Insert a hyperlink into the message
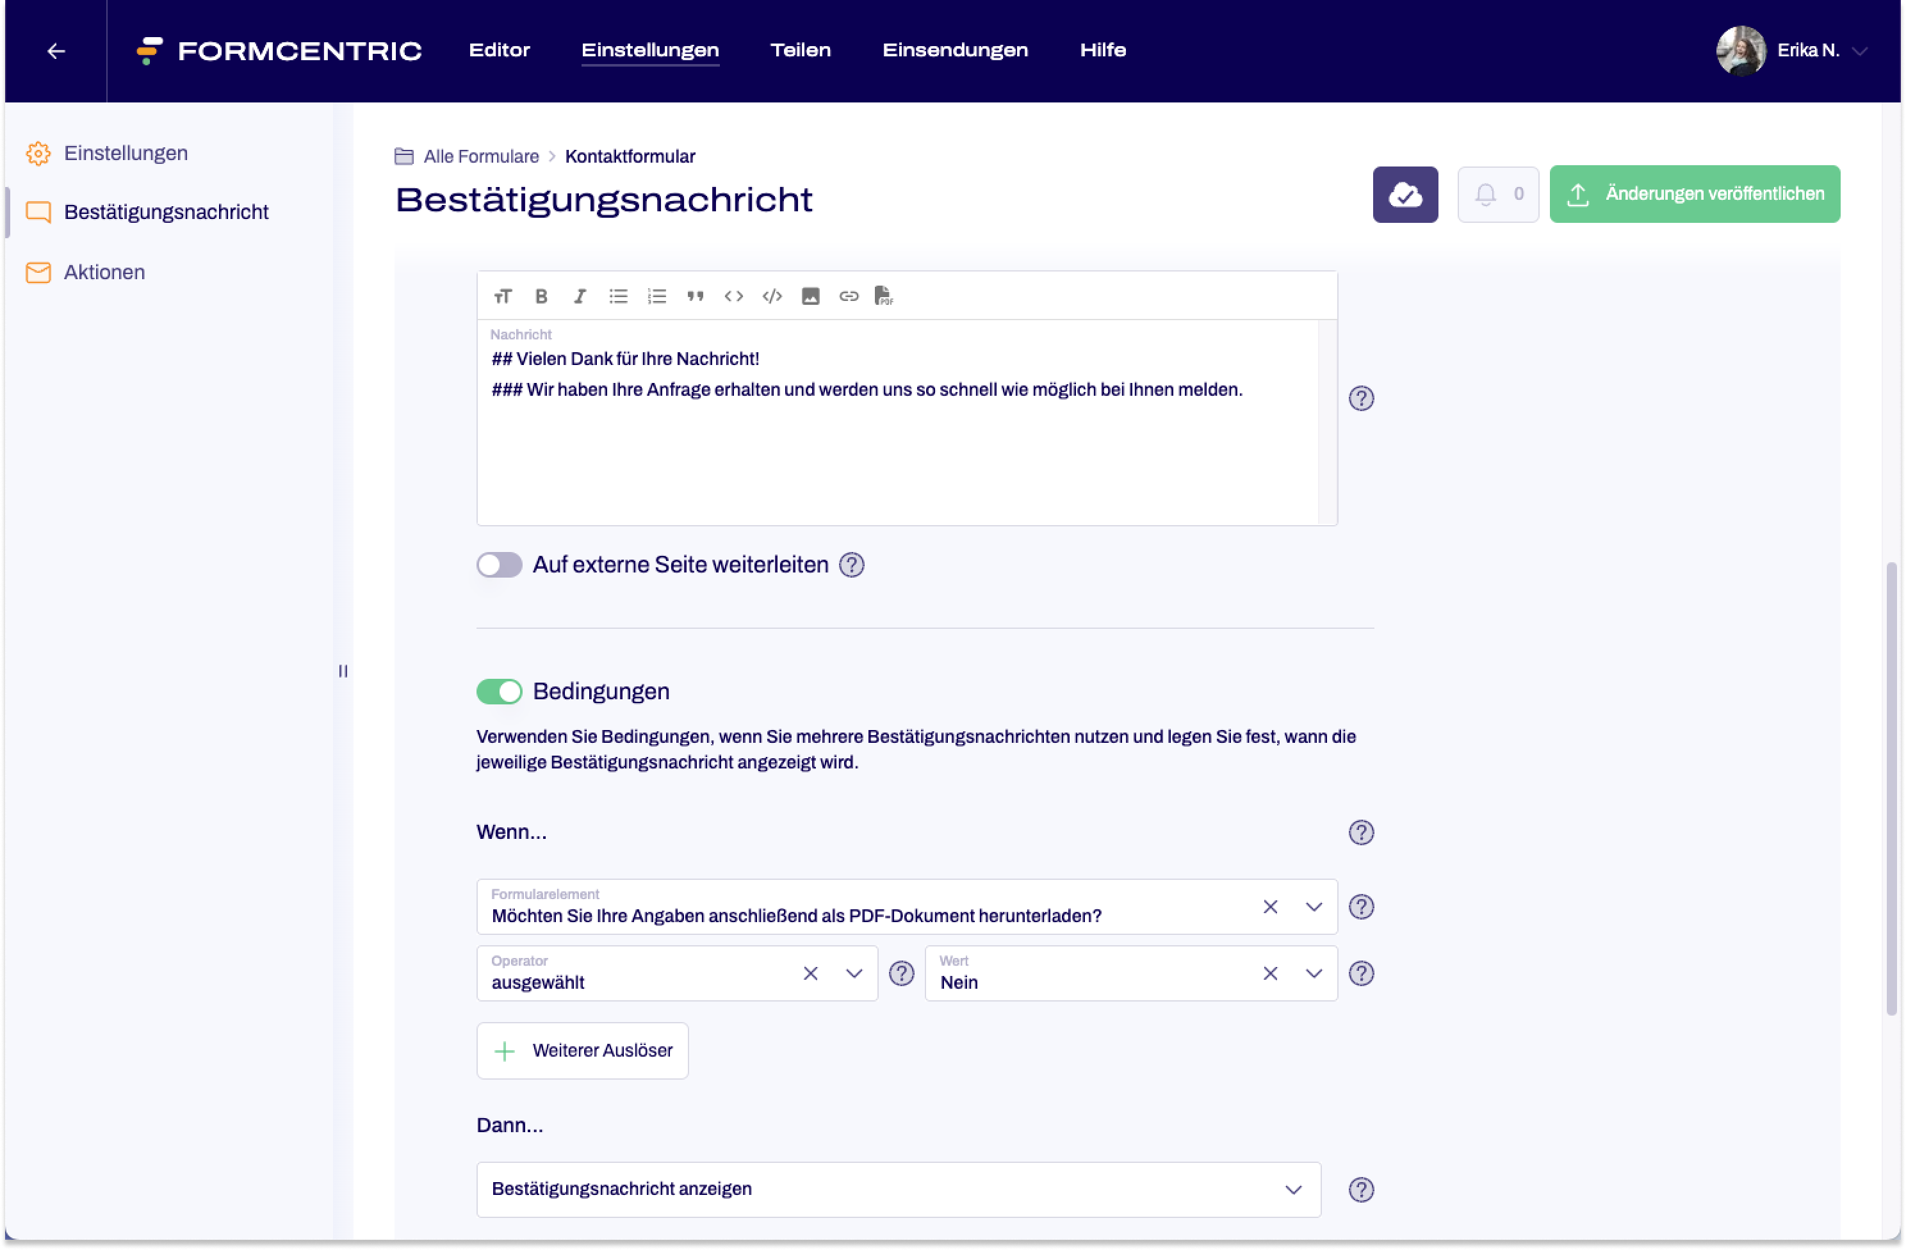Viewport: 1906px width, 1250px height. click(849, 296)
